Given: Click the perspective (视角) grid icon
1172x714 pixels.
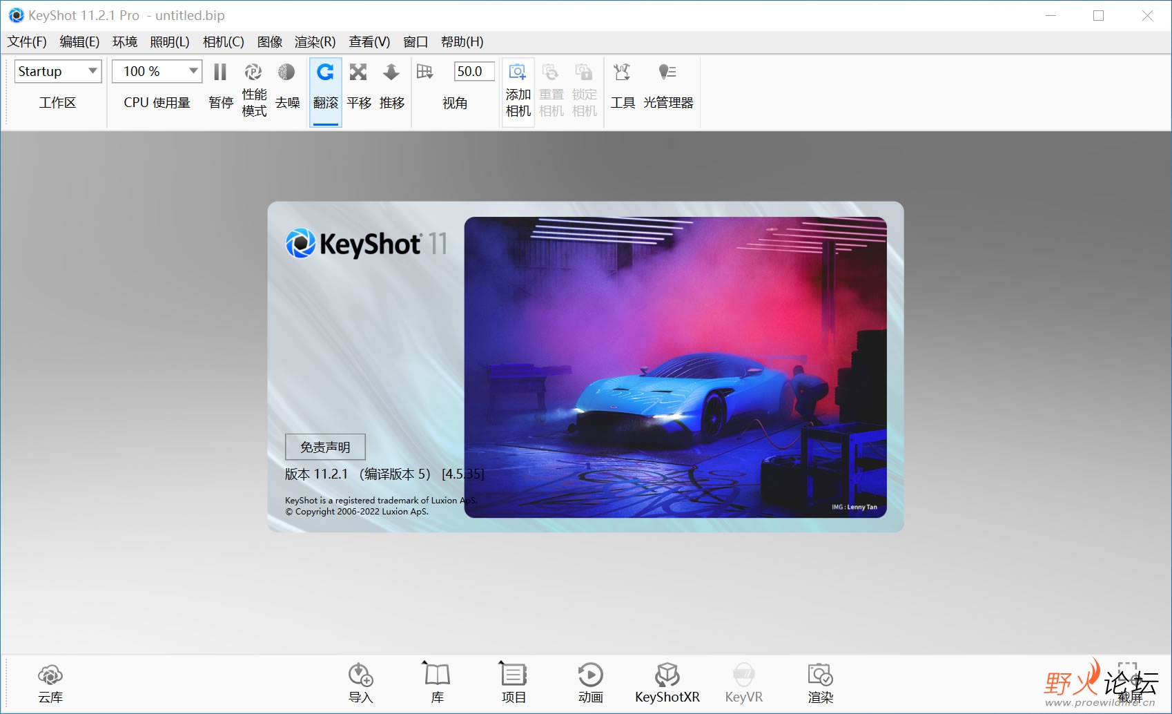Looking at the screenshot, I should [424, 72].
